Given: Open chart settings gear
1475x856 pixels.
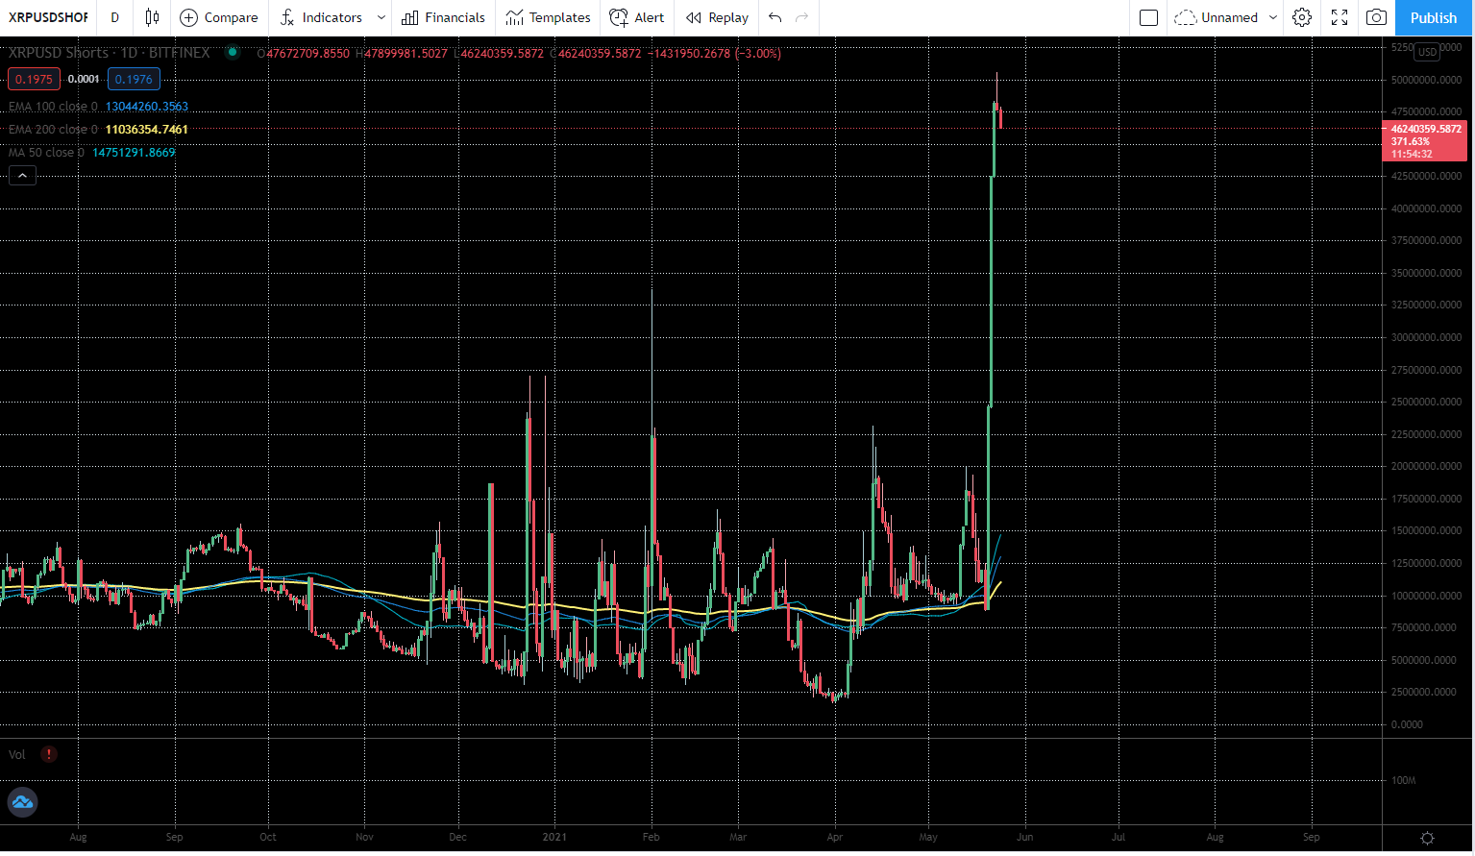Looking at the screenshot, I should click(x=1302, y=17).
